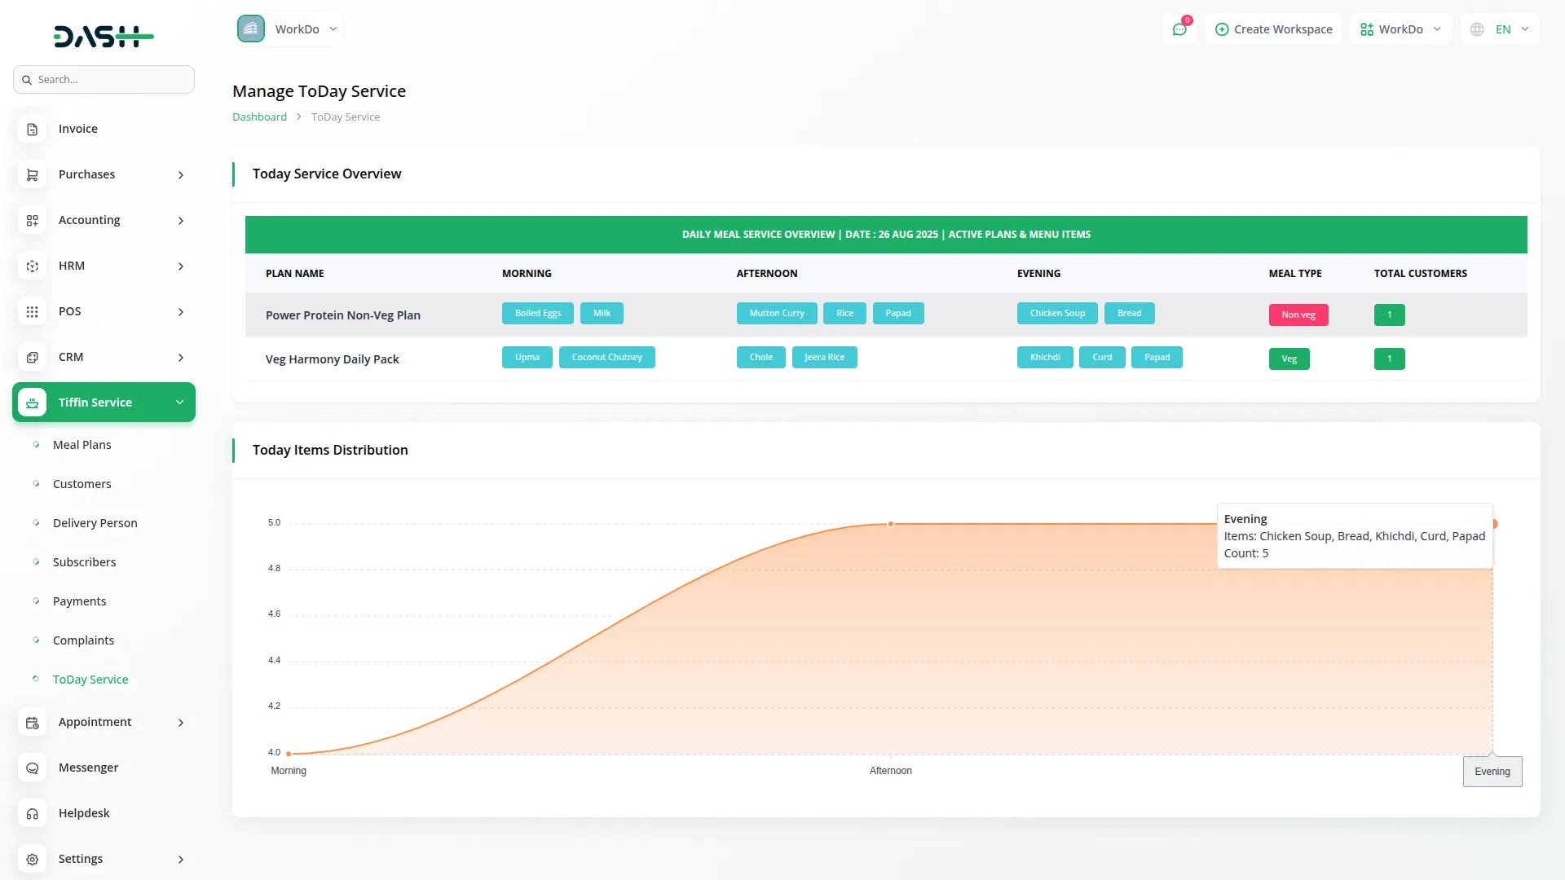The image size is (1565, 880).
Task: Click the Invoice sidebar icon
Action: point(32,130)
